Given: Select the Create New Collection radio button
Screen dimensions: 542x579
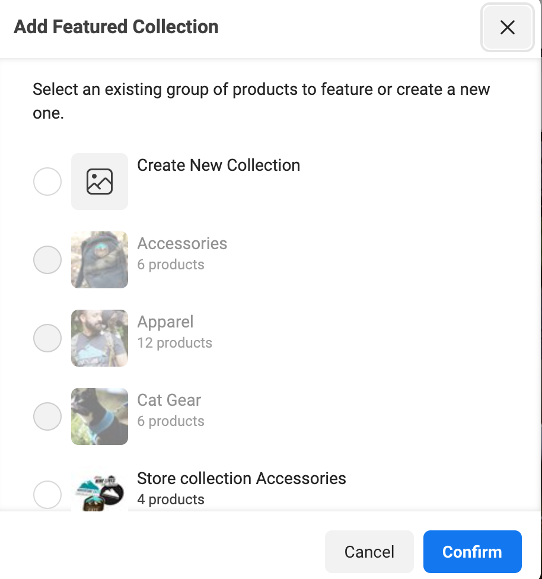Looking at the screenshot, I should pos(47,182).
